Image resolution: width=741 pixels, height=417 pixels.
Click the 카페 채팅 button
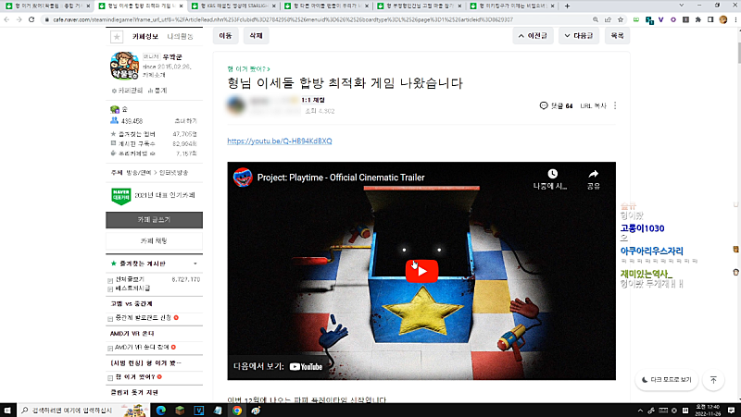(154, 240)
